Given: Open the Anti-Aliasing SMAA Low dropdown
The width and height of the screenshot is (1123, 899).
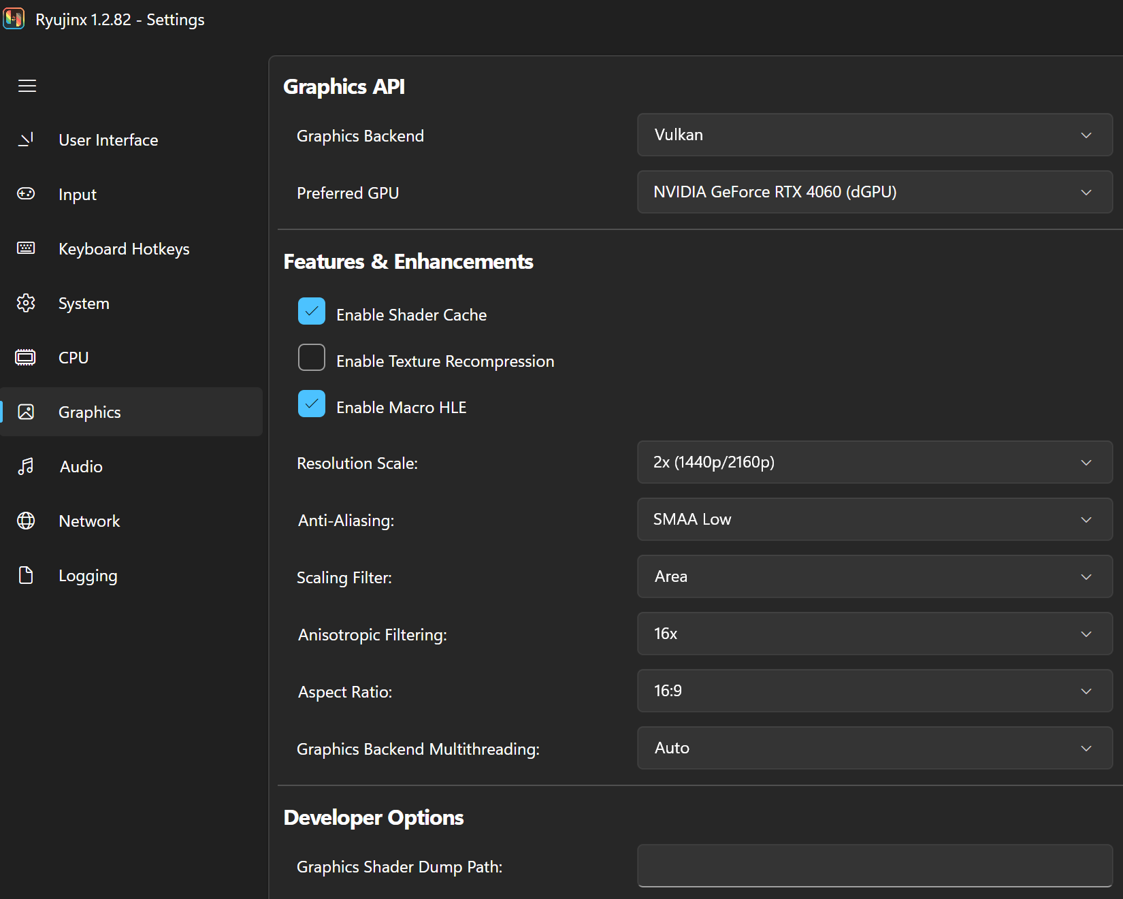Looking at the screenshot, I should [874, 519].
